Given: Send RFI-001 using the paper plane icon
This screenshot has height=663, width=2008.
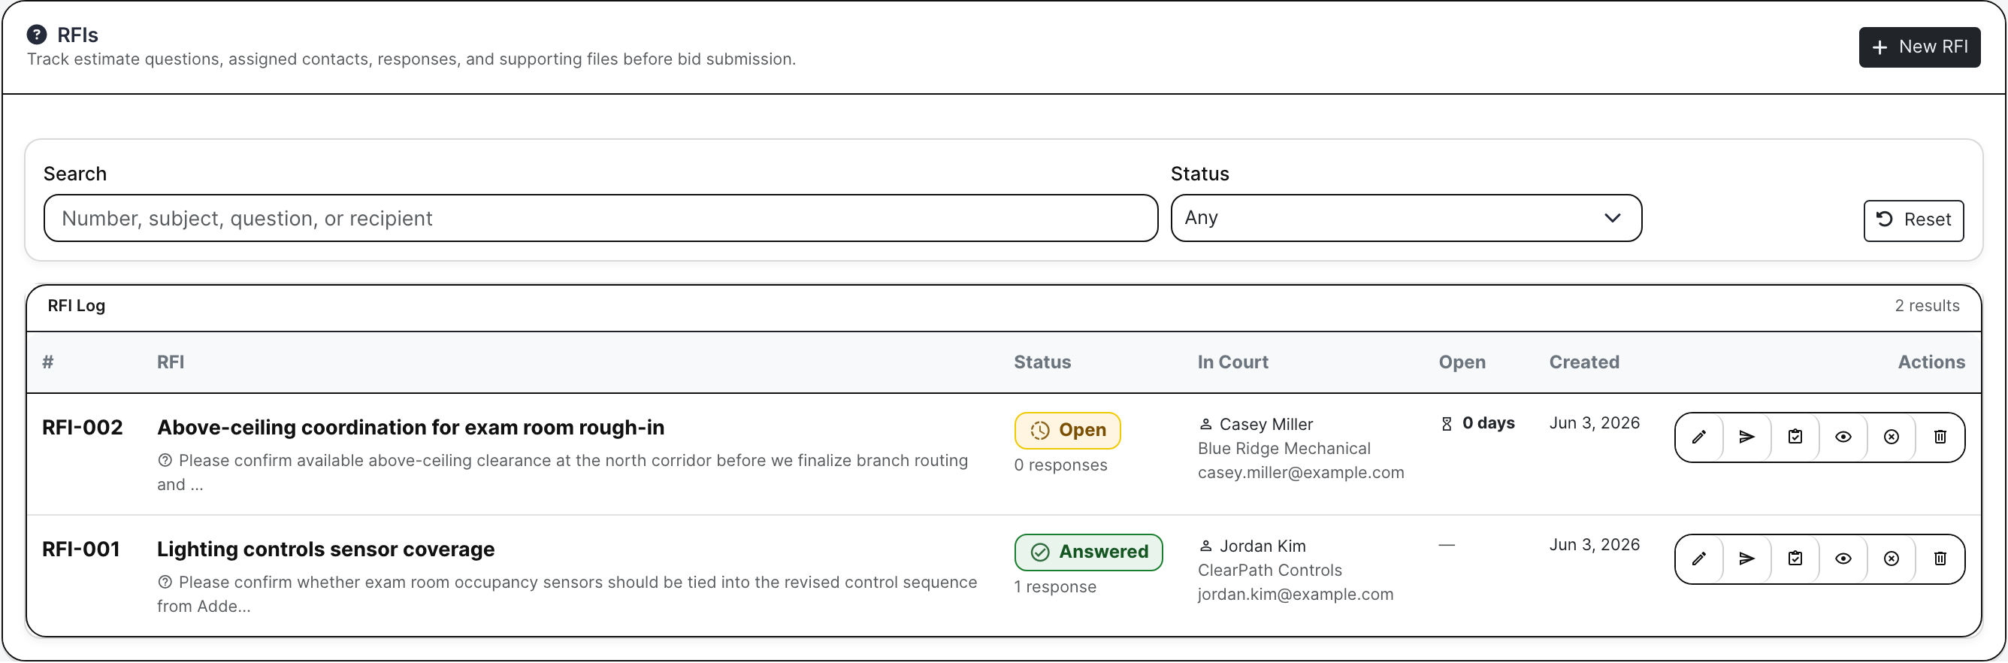Looking at the screenshot, I should pos(1747,559).
